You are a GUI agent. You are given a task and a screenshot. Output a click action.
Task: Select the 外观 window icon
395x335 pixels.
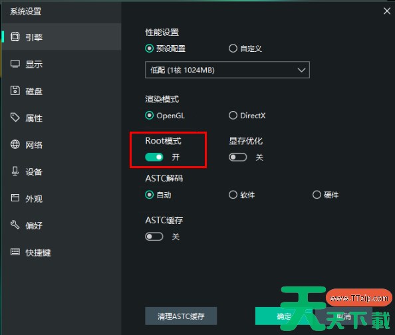point(15,198)
